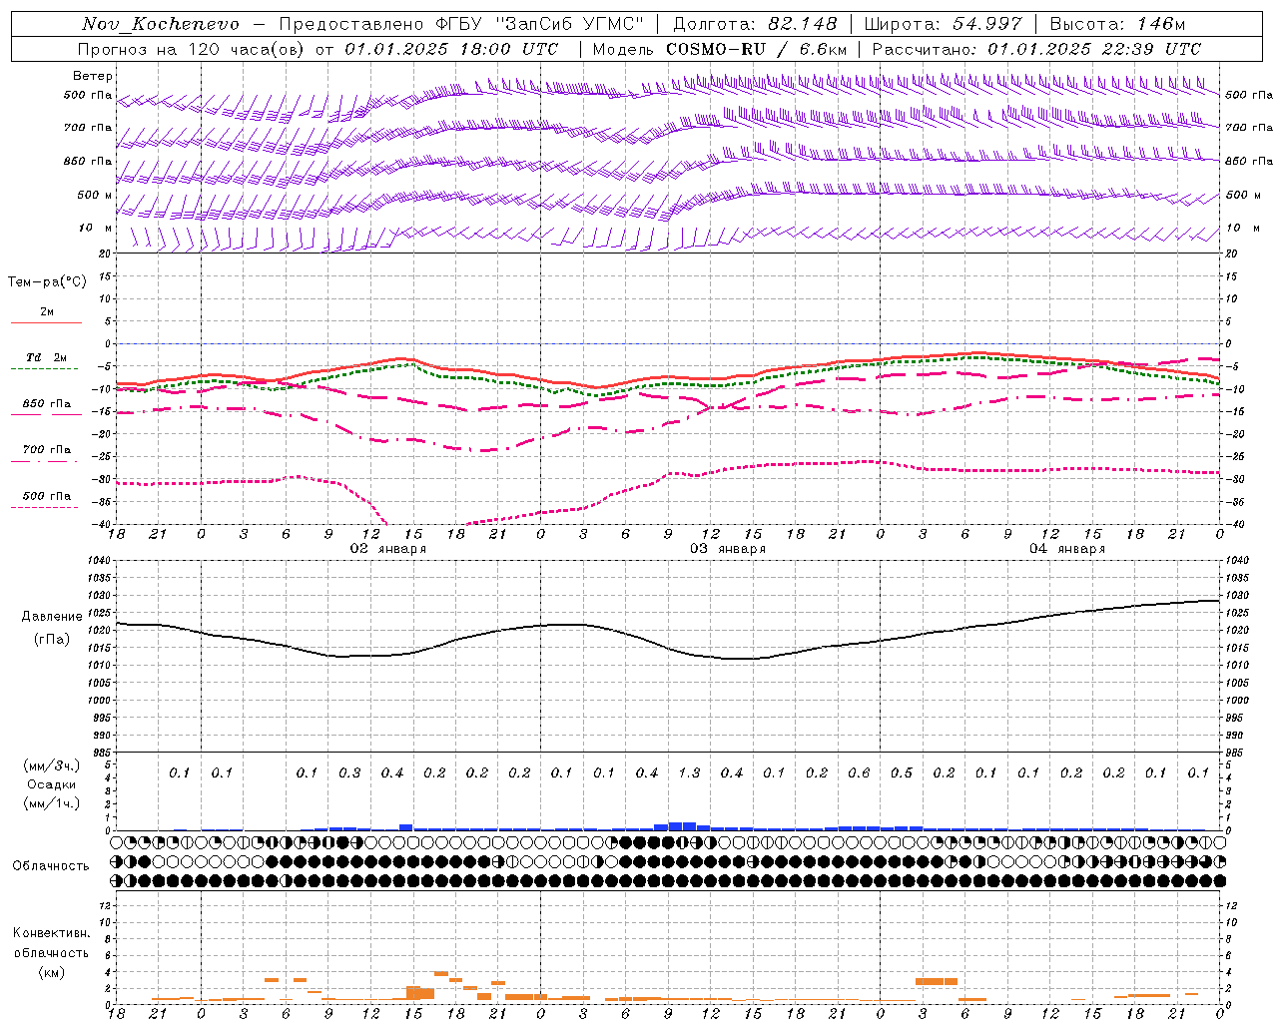This screenshot has height=1022, width=1278.
Task: Click the 03 января date label
Action: 728,549
